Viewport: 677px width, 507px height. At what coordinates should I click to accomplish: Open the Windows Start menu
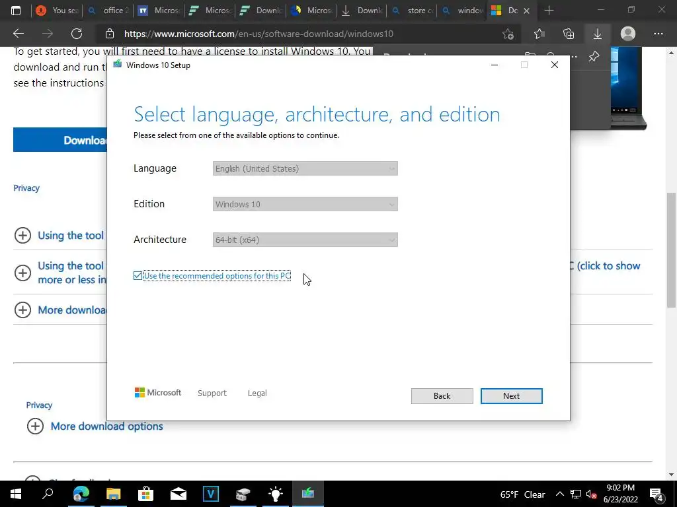click(x=16, y=494)
